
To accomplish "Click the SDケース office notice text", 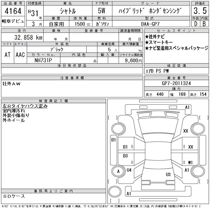I will coord(14,196).
